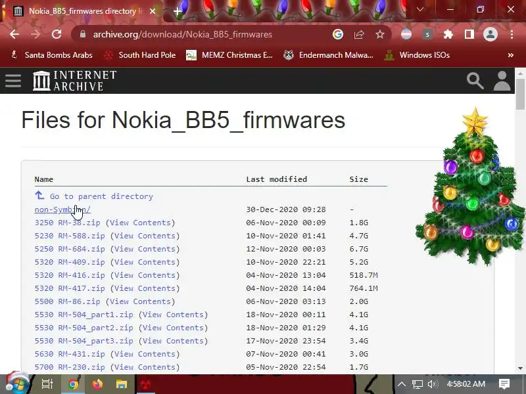Open network status tray icon
The width and height of the screenshot is (526, 394).
point(418,384)
